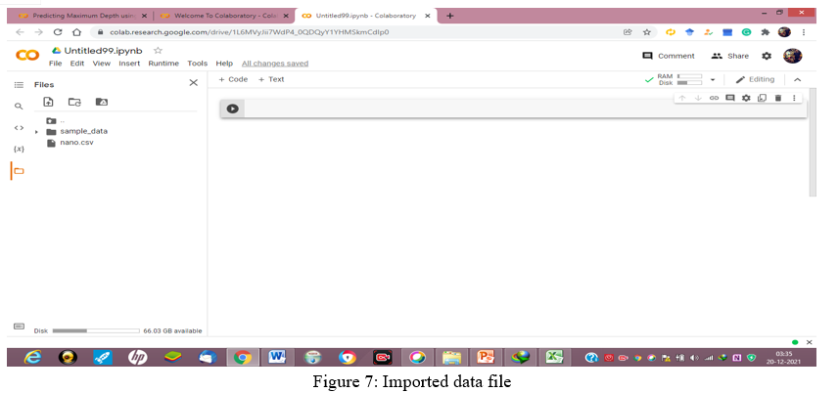This screenshot has width=838, height=393.
Task: Open the Chrome extensions puzzle icon
Action: pos(766,32)
